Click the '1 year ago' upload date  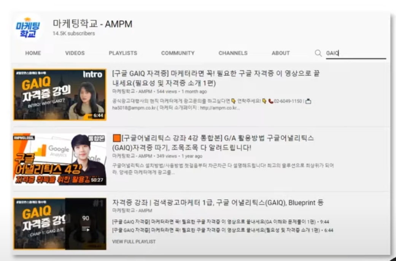pyautogui.click(x=192, y=156)
